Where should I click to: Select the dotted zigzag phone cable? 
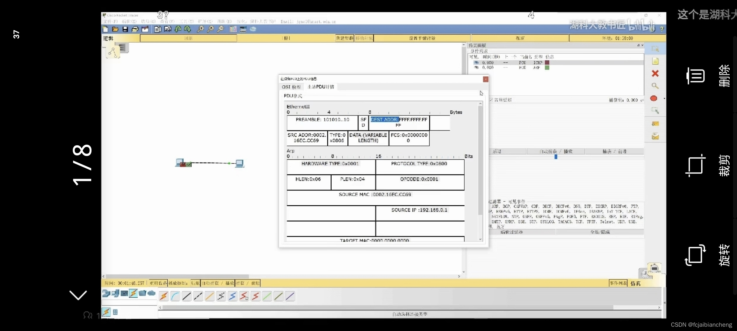[x=221, y=296]
